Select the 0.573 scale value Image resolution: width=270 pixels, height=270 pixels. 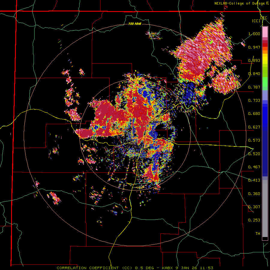pos(254,140)
